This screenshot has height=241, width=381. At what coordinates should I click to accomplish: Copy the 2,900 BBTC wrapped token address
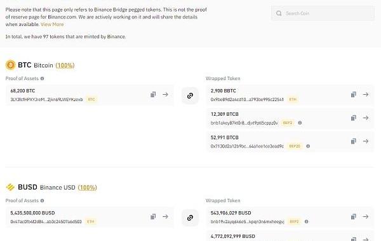coord(353,95)
